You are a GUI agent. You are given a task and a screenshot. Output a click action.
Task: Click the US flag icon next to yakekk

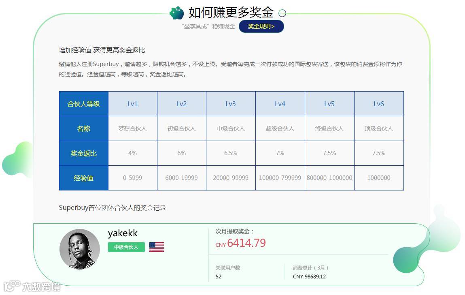(x=157, y=247)
